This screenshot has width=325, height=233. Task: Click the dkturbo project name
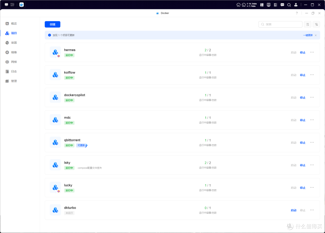tap(70, 208)
